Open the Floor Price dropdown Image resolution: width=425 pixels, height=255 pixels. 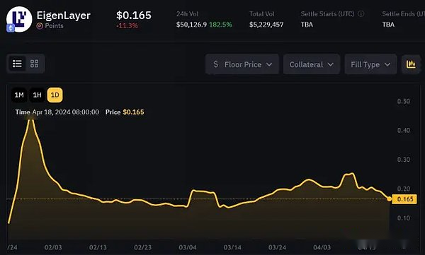[242, 64]
